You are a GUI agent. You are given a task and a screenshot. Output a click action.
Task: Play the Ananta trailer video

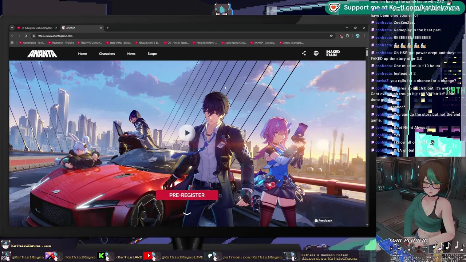187,133
